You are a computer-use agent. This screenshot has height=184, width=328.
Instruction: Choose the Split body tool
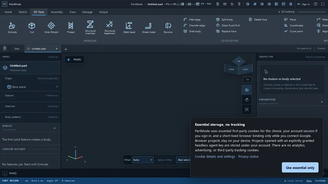tap(225, 20)
